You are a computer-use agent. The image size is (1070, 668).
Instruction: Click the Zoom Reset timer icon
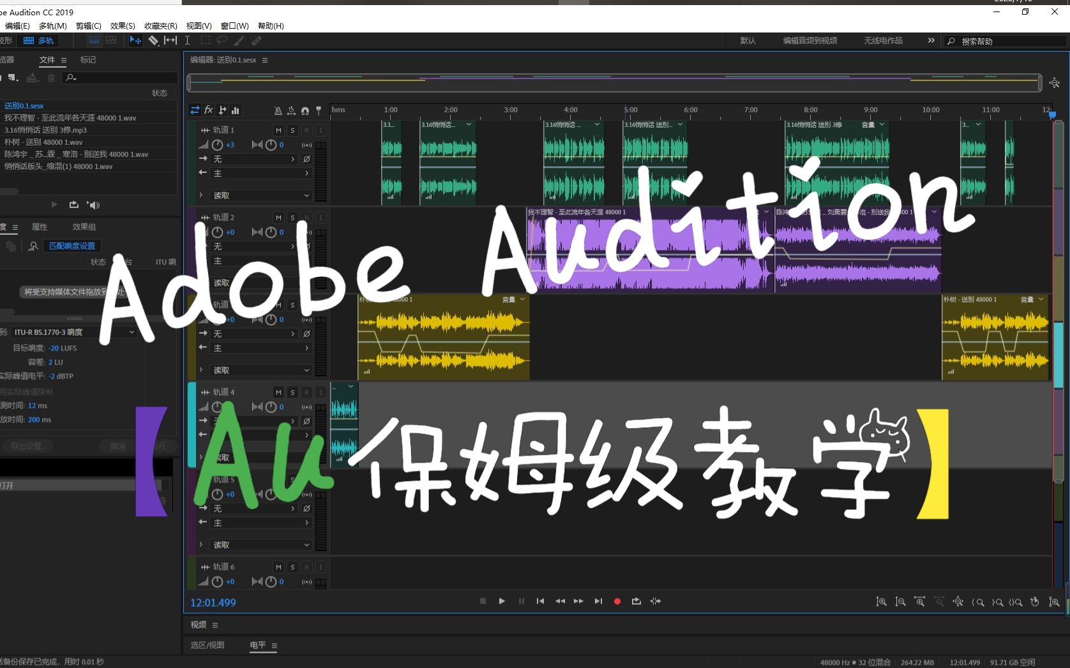1035,602
